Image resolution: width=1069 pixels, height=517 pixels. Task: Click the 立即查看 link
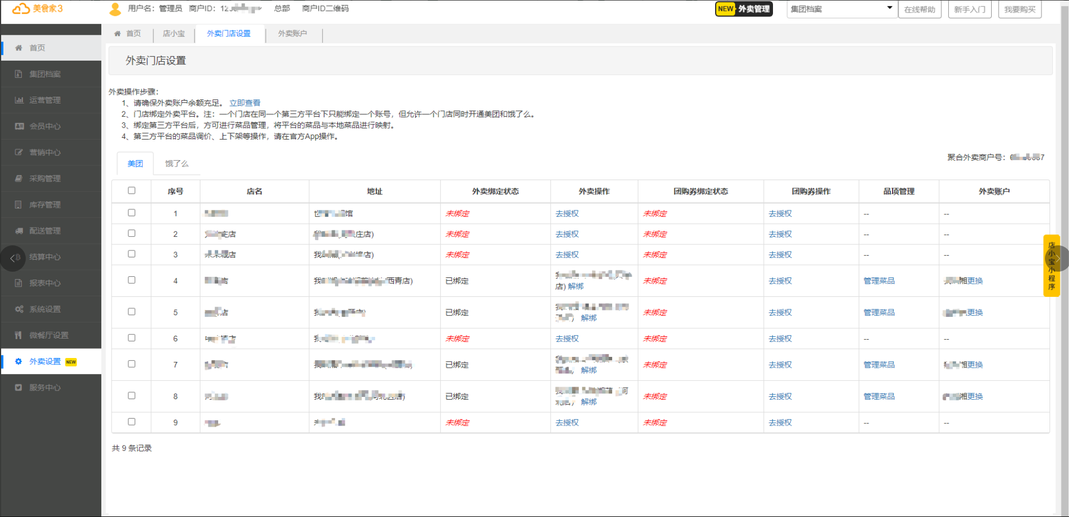(244, 103)
